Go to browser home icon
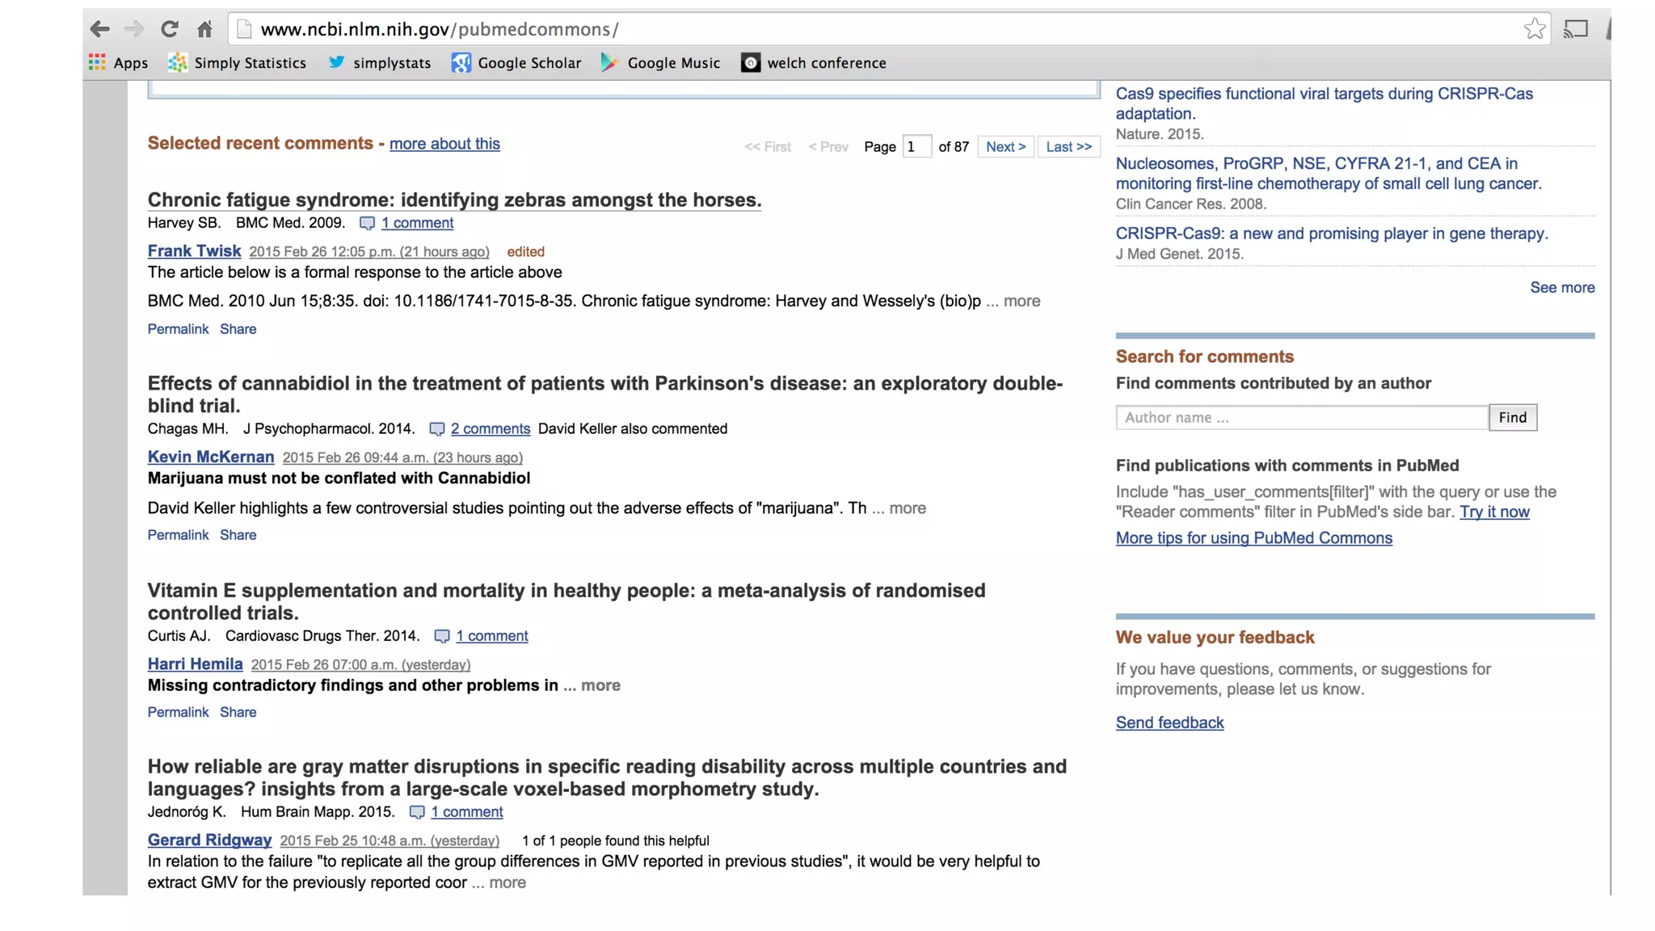Viewport: 1655px width, 931px height. pyautogui.click(x=204, y=30)
